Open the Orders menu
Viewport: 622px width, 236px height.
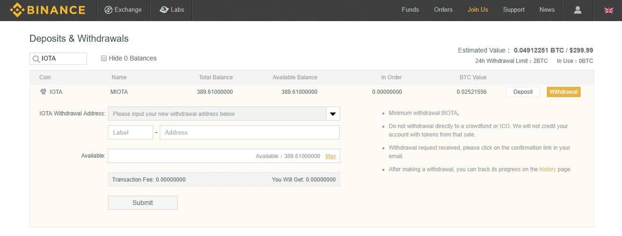[x=443, y=9]
